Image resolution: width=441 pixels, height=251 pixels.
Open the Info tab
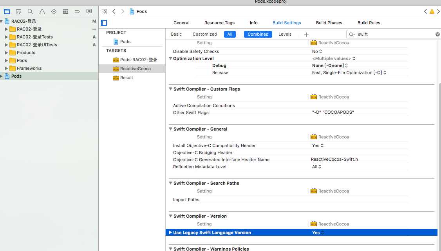(x=253, y=23)
